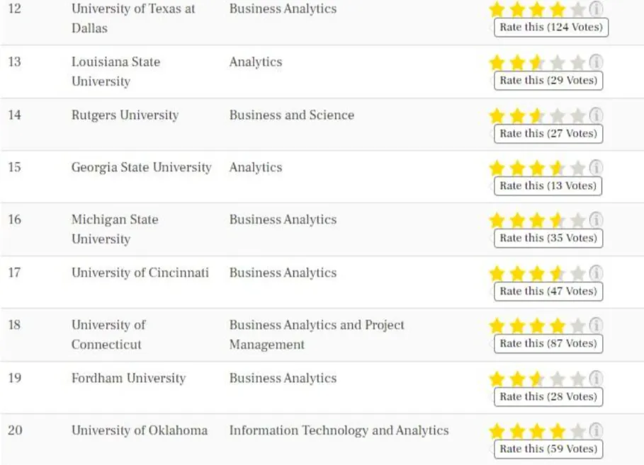
Task: Select 'Information Technology and Analytics' program text
Action: tap(339, 430)
